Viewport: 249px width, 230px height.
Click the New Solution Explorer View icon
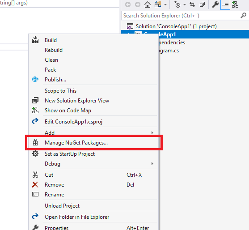pyautogui.click(x=35, y=100)
